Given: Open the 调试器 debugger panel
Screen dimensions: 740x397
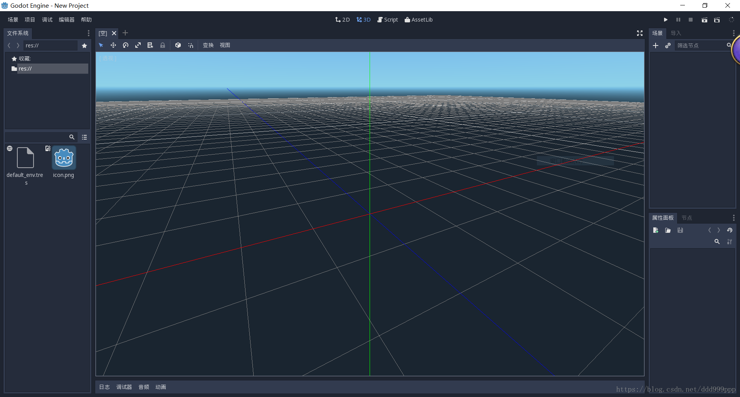Looking at the screenshot, I should 124,387.
